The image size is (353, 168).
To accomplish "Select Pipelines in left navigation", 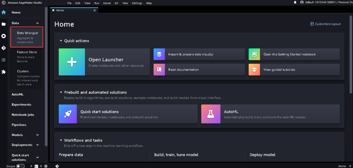I will (19, 125).
